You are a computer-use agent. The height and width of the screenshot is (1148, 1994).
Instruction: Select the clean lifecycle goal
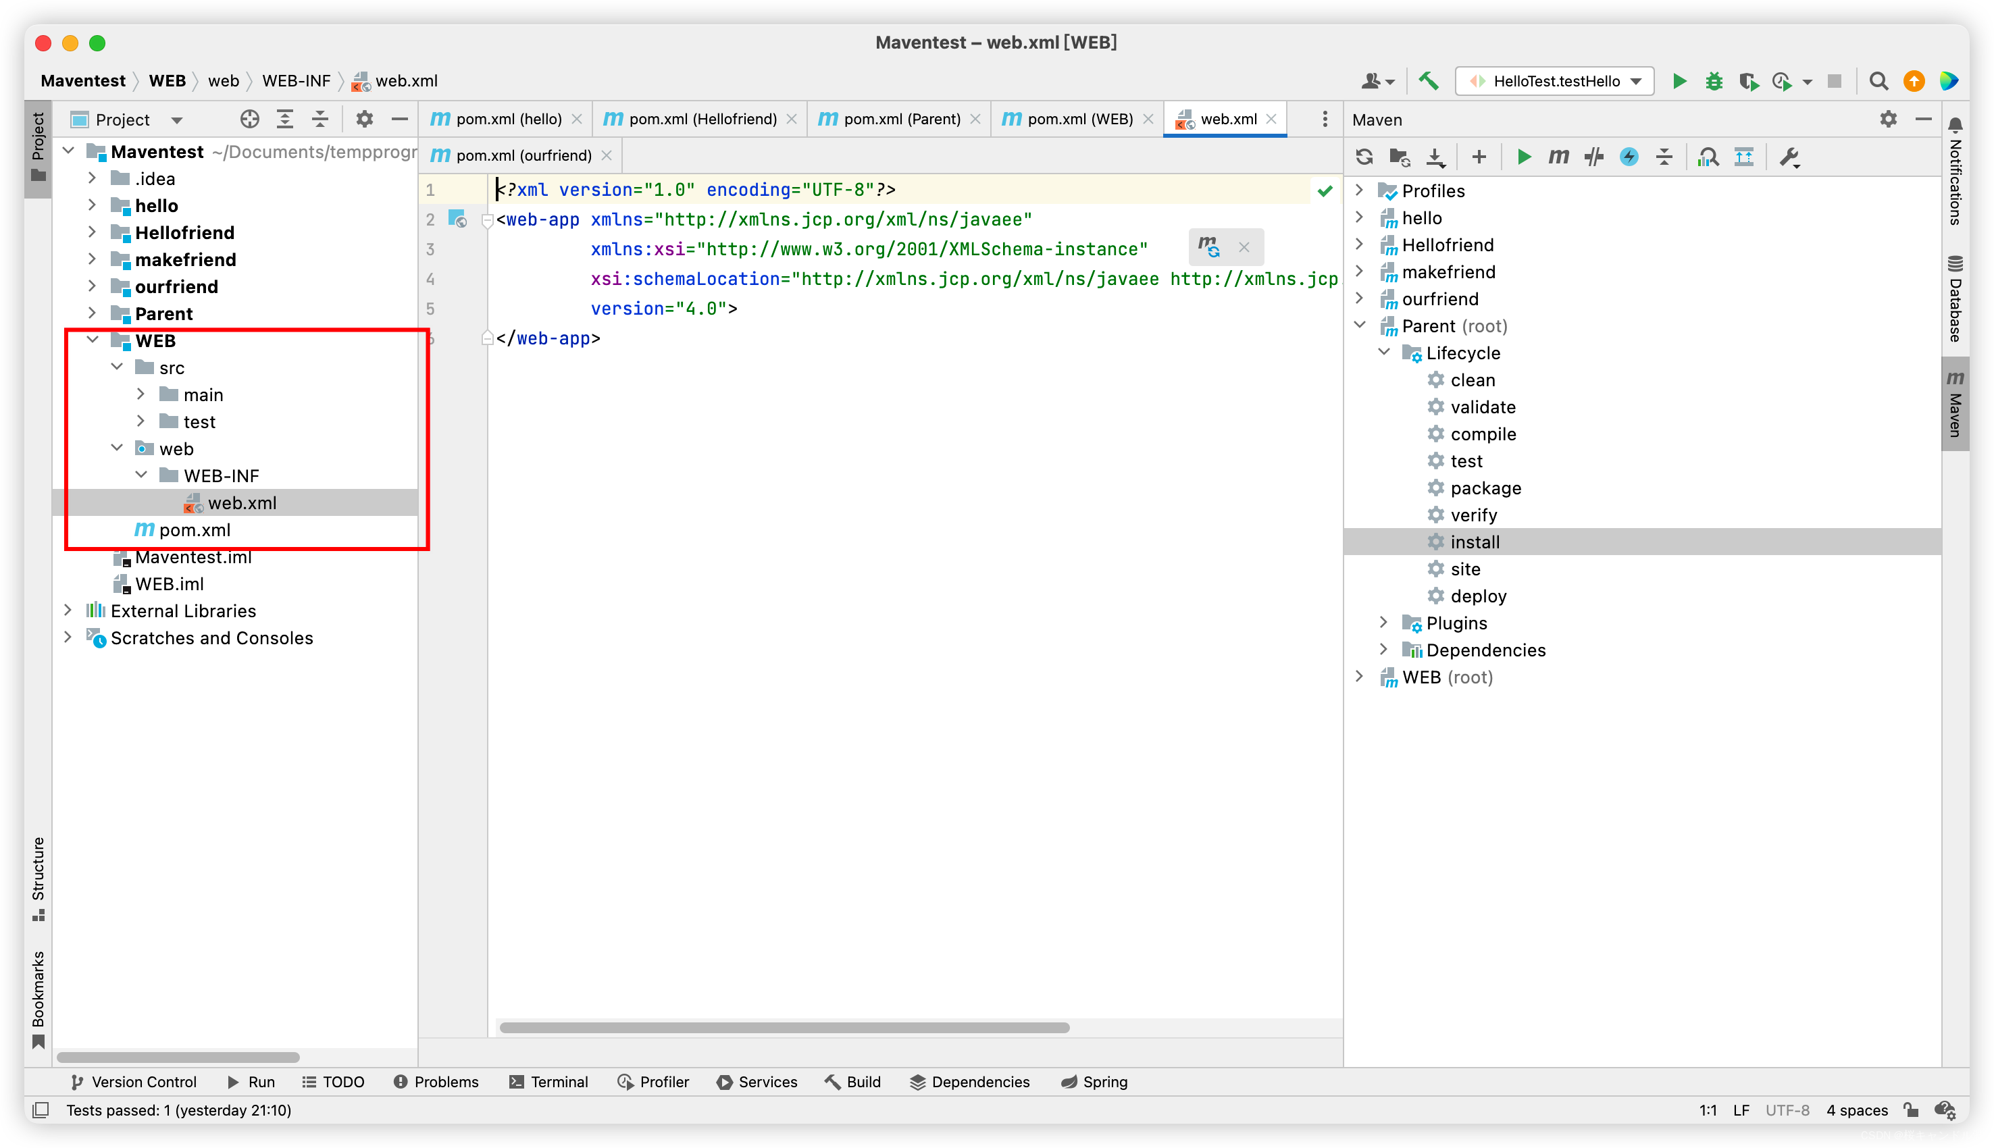[x=1472, y=380]
